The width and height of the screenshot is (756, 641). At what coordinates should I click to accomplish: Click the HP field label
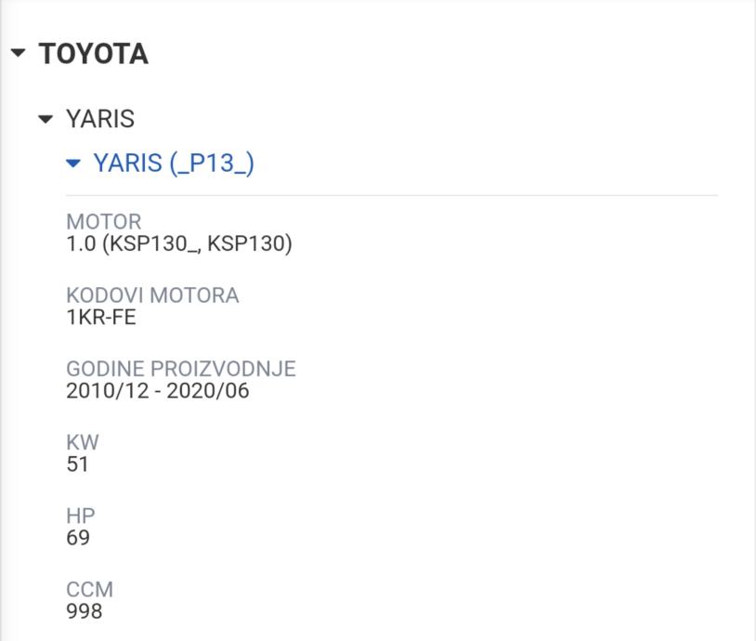(81, 517)
